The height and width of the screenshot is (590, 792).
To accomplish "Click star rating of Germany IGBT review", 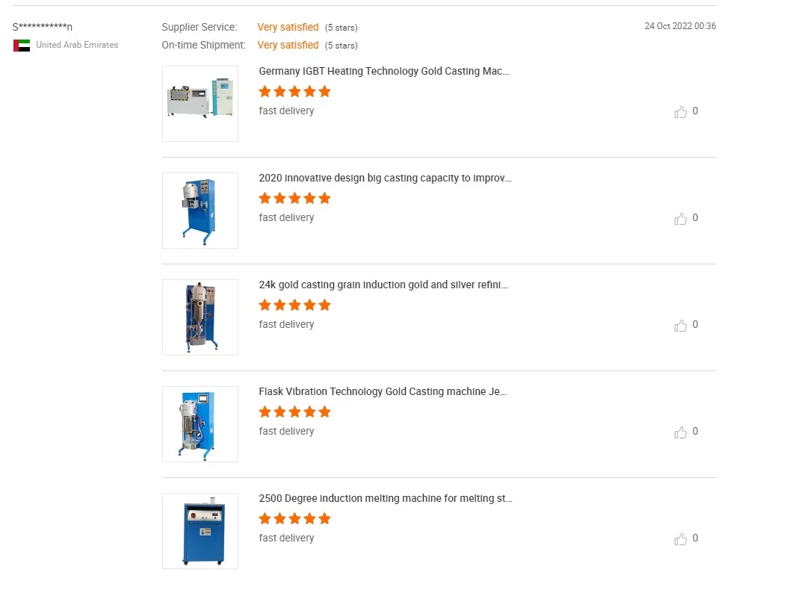I will coord(294,91).
